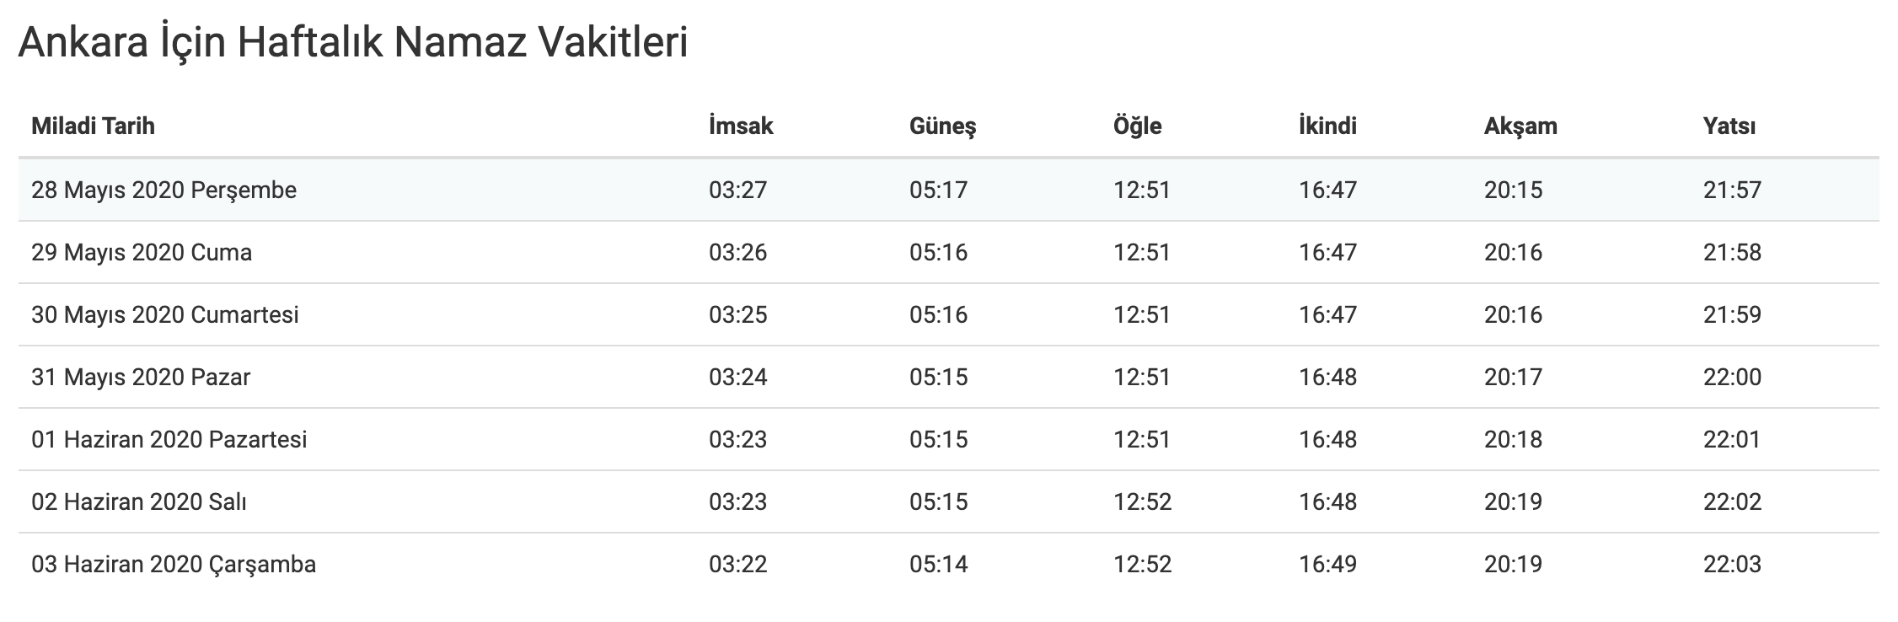
Task: Click the Miladi Tarih column header
Action: [93, 126]
